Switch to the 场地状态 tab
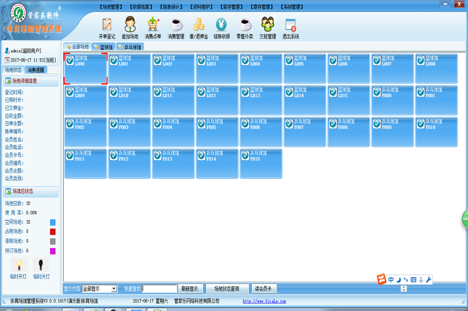 (14, 70)
